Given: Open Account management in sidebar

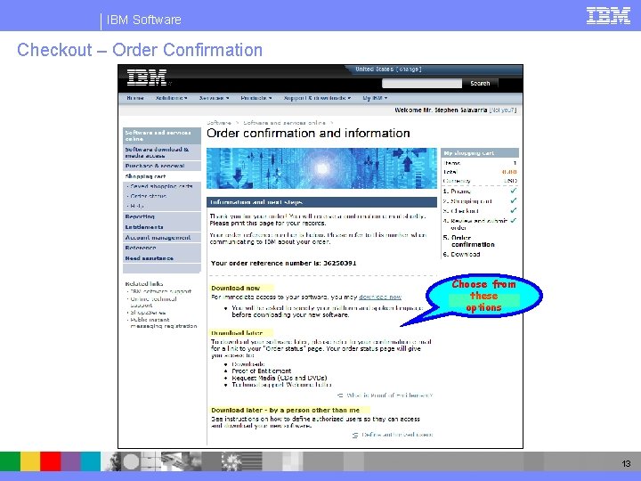Looking at the screenshot, I should pyautogui.click(x=162, y=238).
